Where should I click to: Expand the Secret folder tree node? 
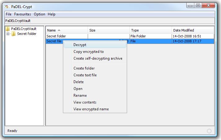tap(8, 34)
